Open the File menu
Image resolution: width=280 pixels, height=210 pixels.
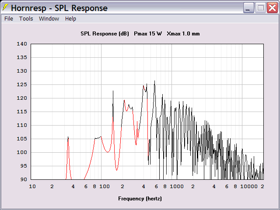coord(9,18)
